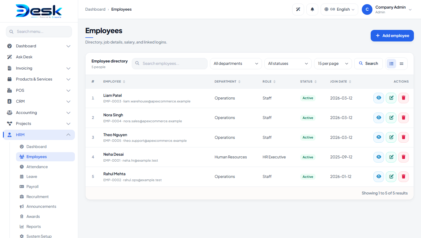
Task: Sort by Join Date column arrows
Action: coord(350,82)
